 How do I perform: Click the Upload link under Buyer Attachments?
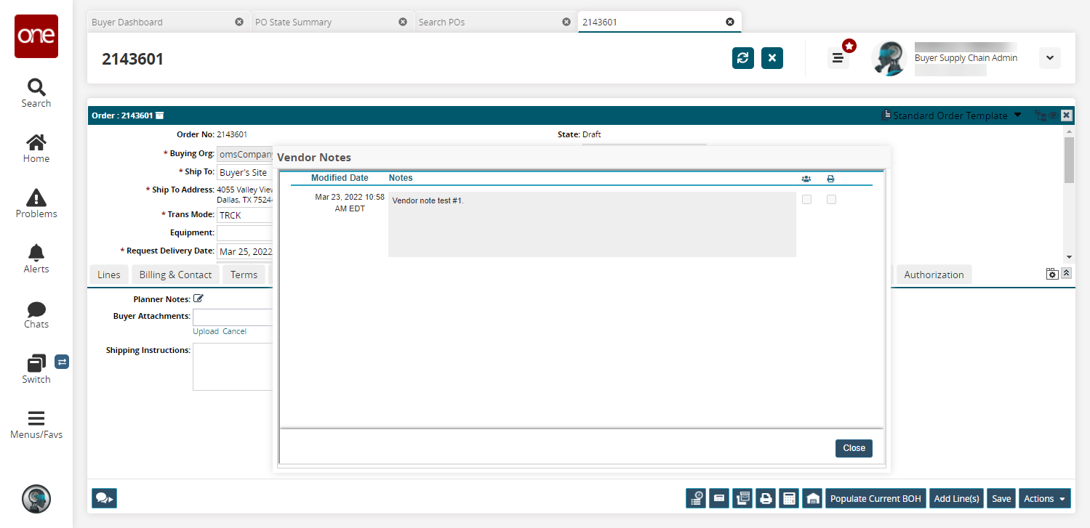206,331
